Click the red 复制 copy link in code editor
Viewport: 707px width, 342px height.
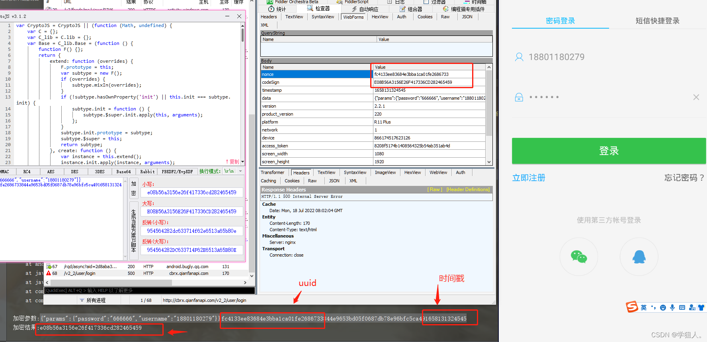[232, 162]
